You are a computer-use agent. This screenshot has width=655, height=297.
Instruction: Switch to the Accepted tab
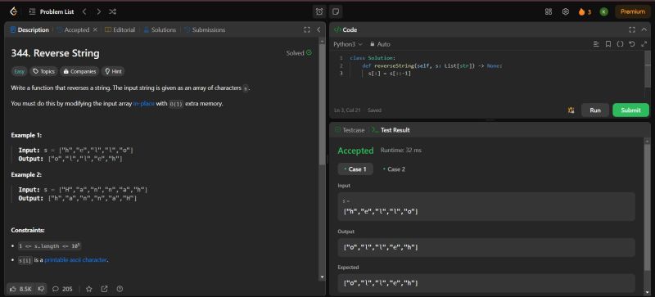pyautogui.click(x=73, y=29)
